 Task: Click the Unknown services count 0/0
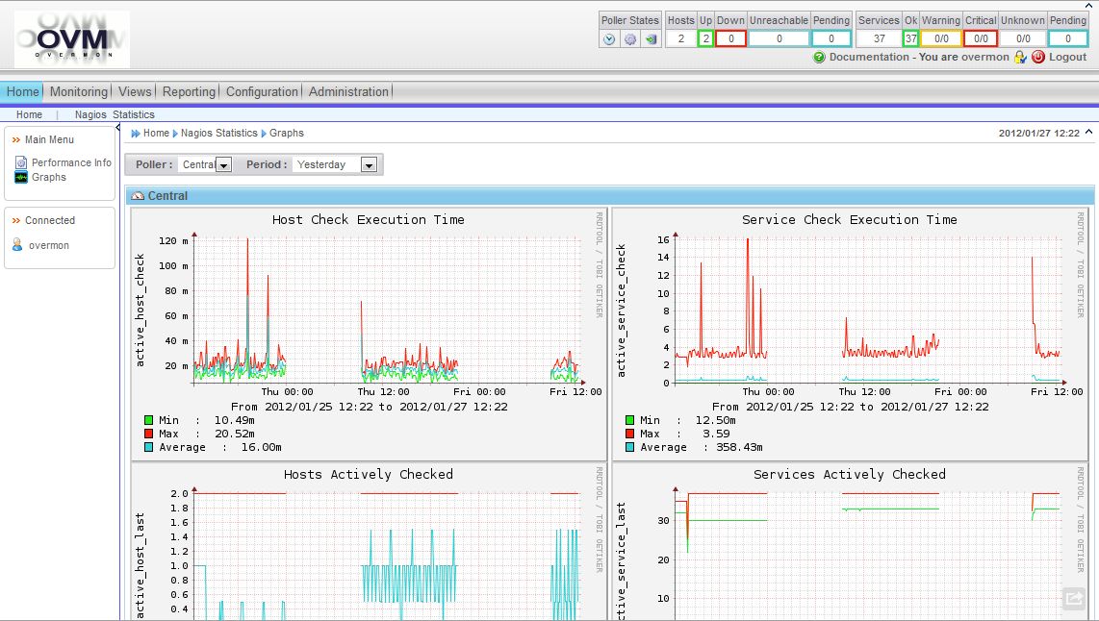point(1023,39)
